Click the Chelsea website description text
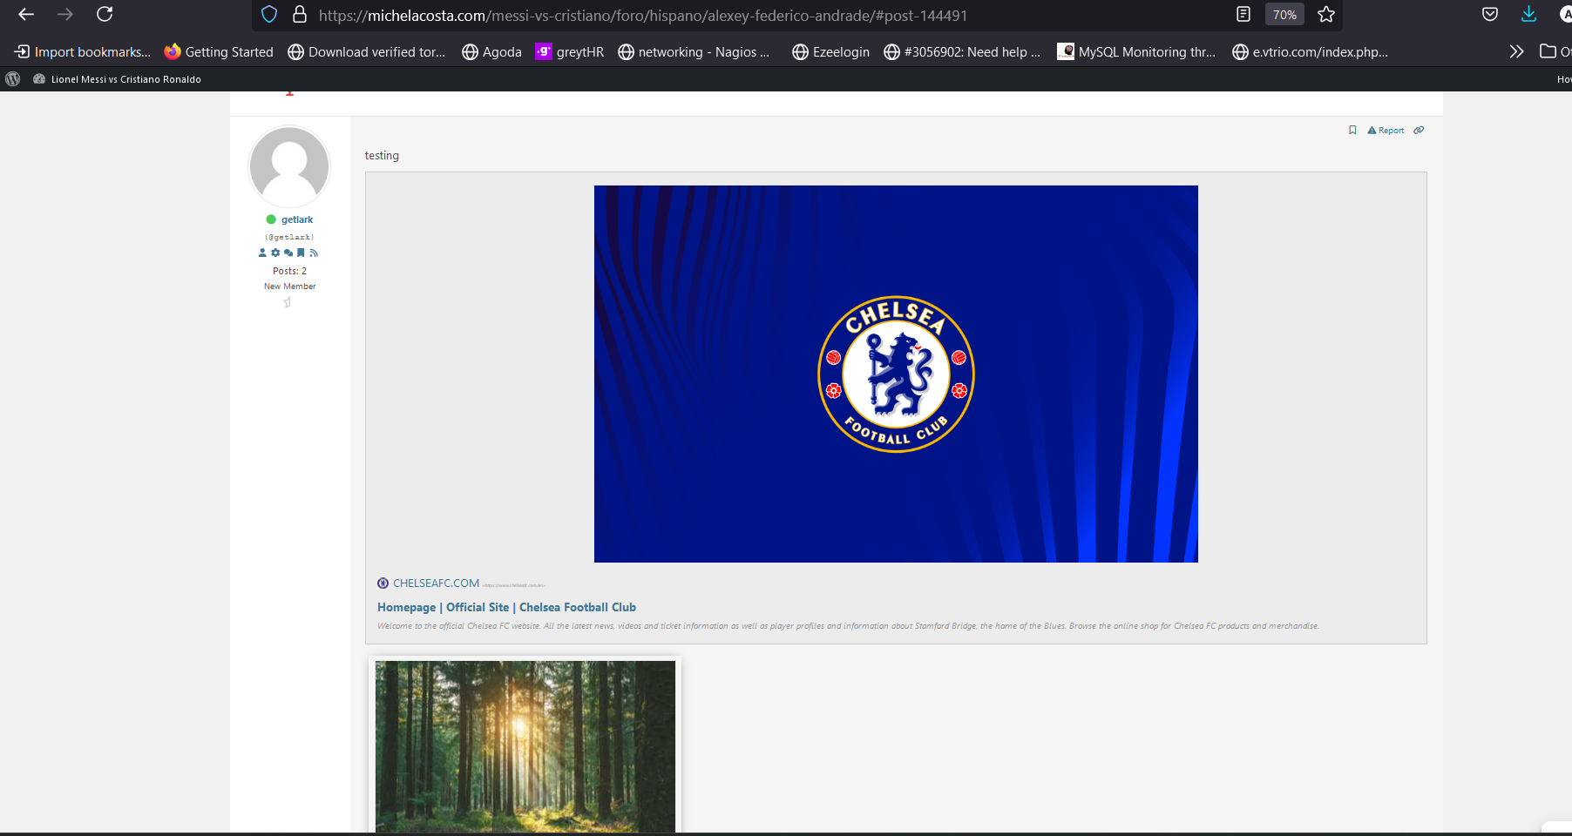 coord(848,626)
